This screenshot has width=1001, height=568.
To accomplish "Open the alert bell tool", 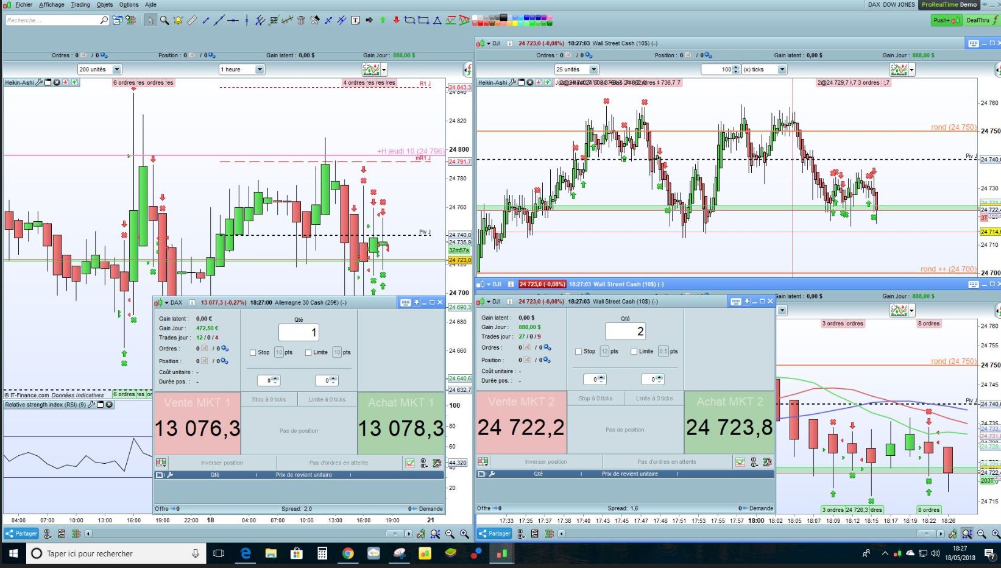I will (x=178, y=20).
